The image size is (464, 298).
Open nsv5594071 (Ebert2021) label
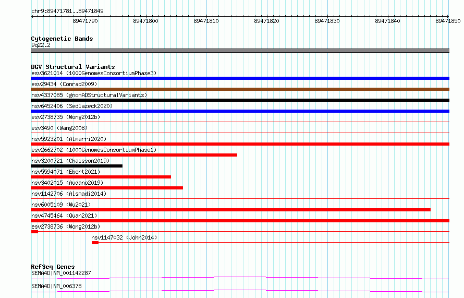coord(66,172)
